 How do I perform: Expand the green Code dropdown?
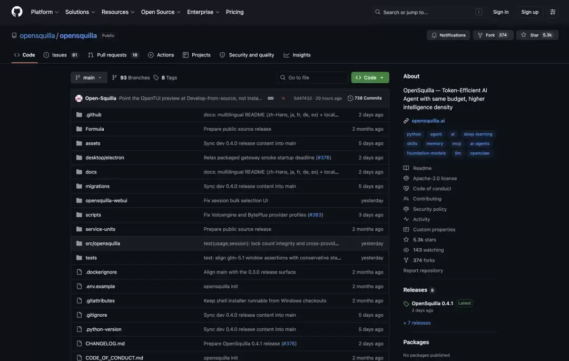tap(370, 77)
